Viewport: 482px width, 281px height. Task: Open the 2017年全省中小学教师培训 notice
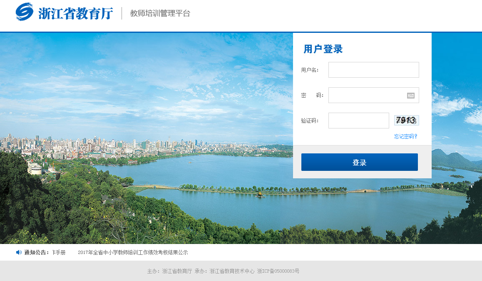(133, 252)
